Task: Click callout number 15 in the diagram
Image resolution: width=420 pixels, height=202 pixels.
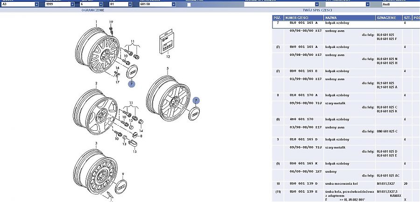Action: [x=134, y=152]
